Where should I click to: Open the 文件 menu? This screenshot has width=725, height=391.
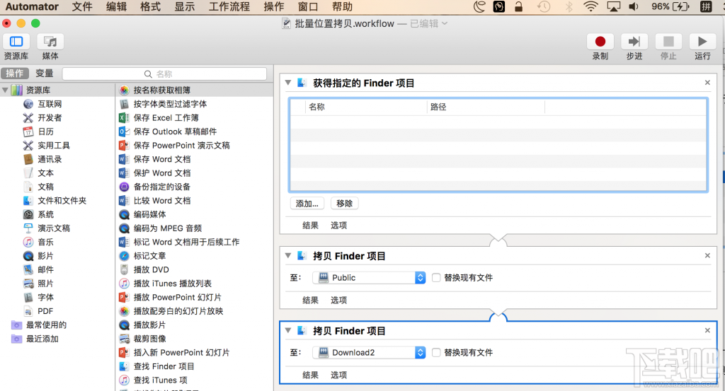[x=82, y=6]
